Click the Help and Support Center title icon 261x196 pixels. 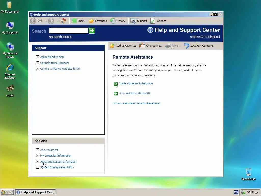(x=31, y=15)
